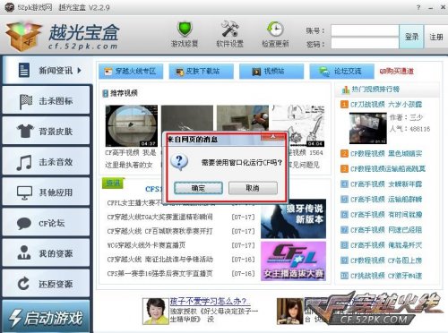Open the top-ranked hot video thumbnail
This screenshot has width=448, height=333.
368,128
